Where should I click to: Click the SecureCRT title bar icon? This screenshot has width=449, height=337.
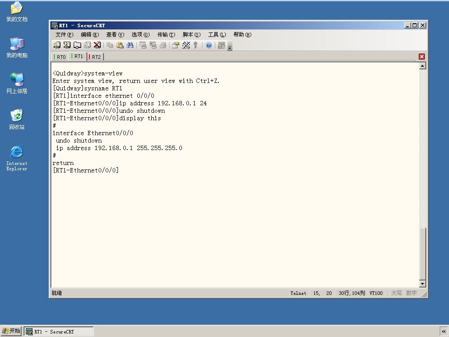pos(55,25)
